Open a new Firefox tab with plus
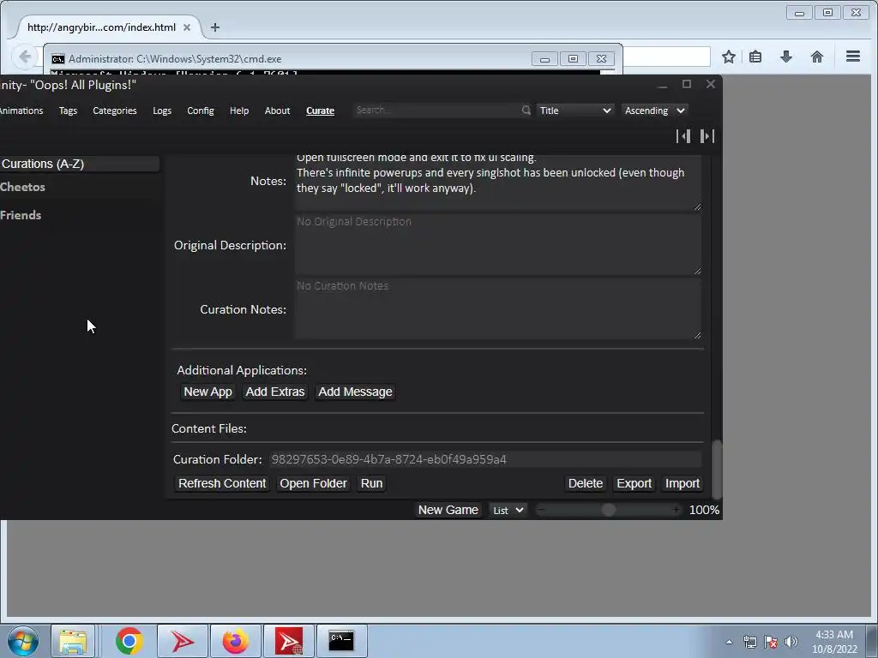878x658 pixels. click(215, 27)
